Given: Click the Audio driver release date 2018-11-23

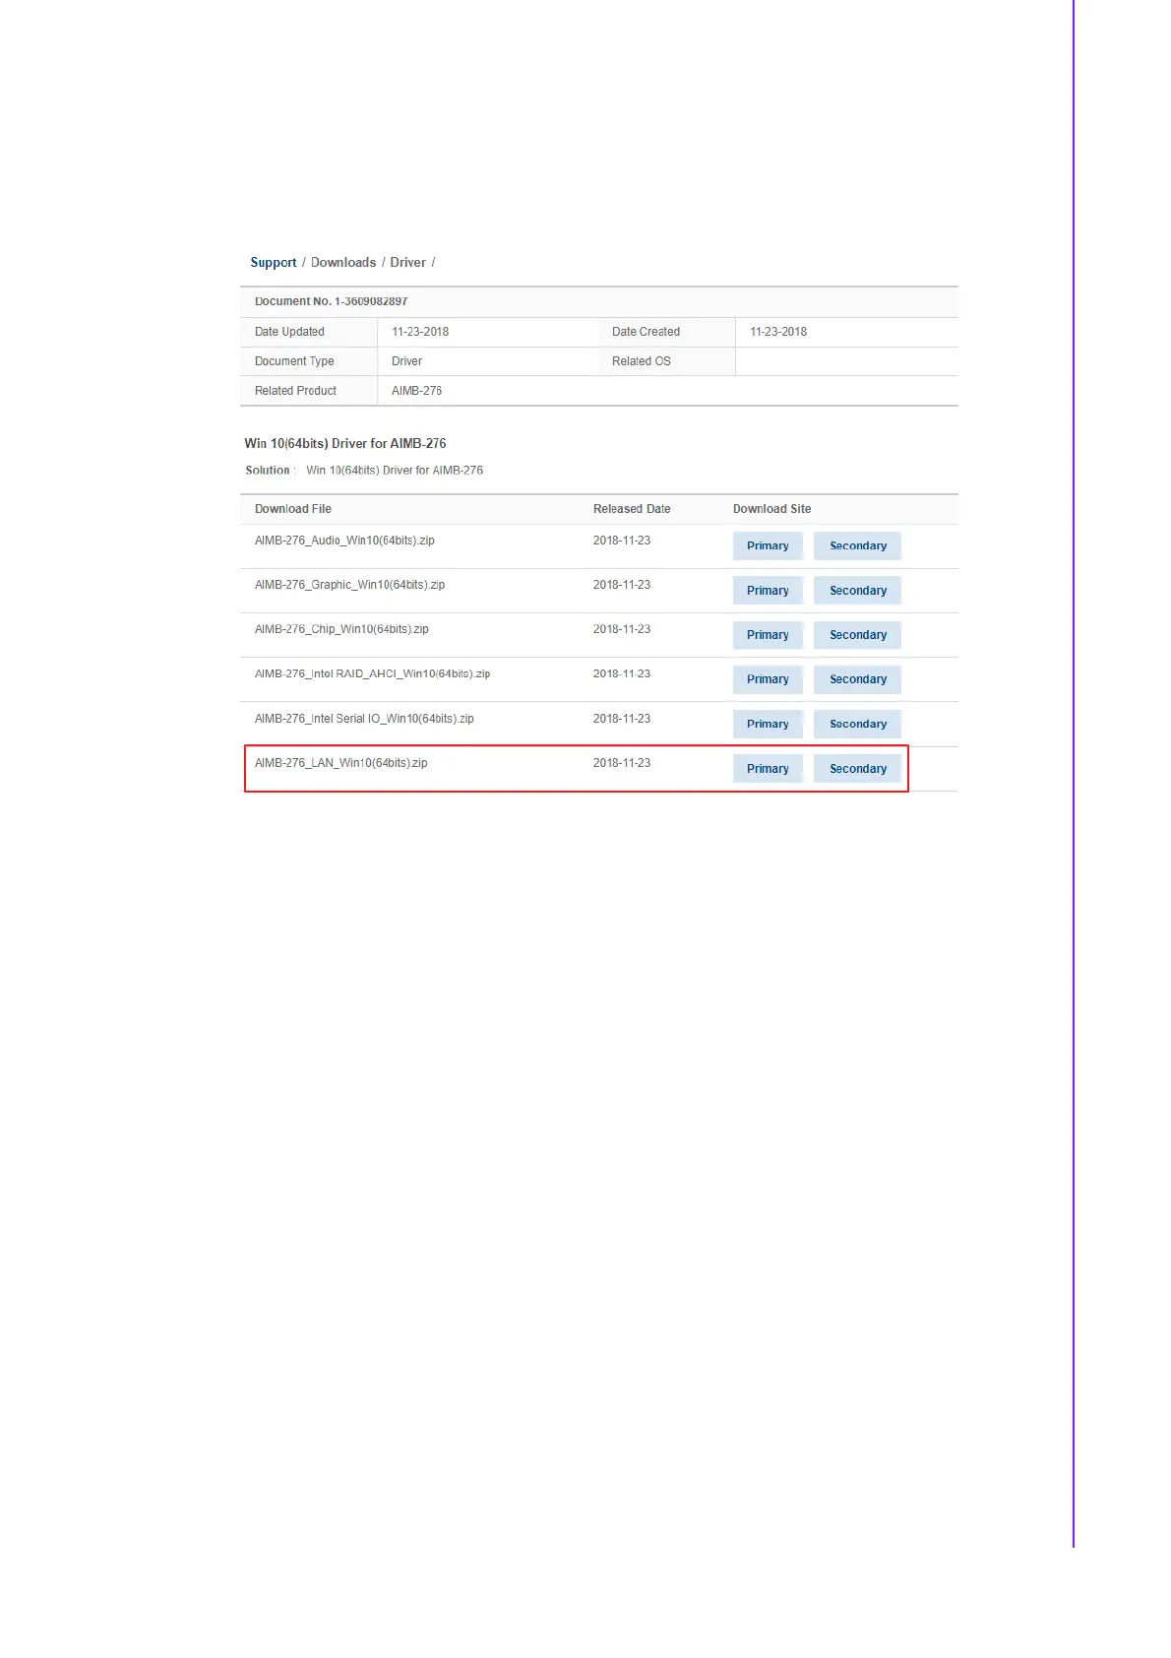Looking at the screenshot, I should click(622, 541).
